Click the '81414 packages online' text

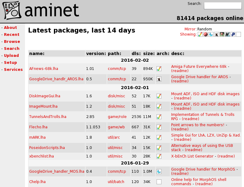pos(210,18)
